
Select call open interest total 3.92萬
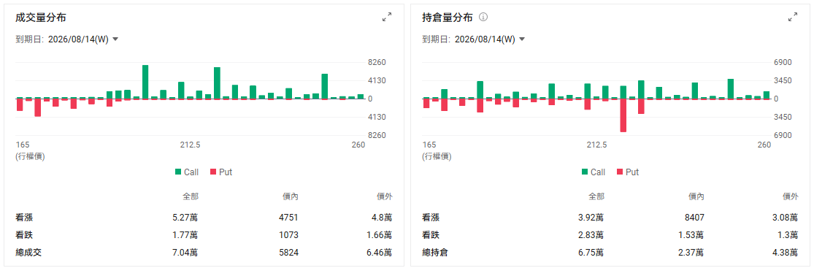pos(591,218)
